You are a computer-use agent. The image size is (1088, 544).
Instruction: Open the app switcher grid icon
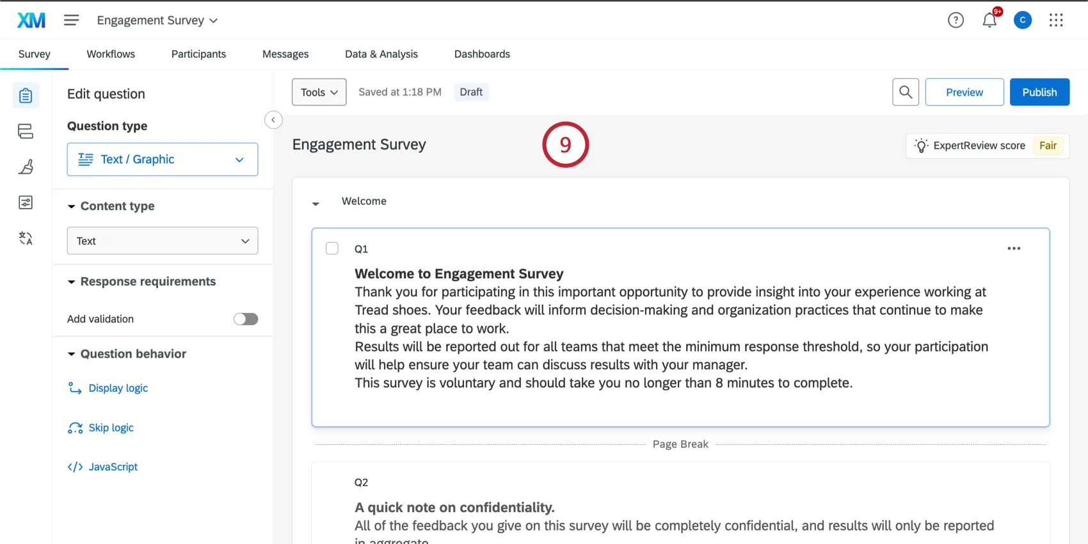pyautogui.click(x=1056, y=20)
